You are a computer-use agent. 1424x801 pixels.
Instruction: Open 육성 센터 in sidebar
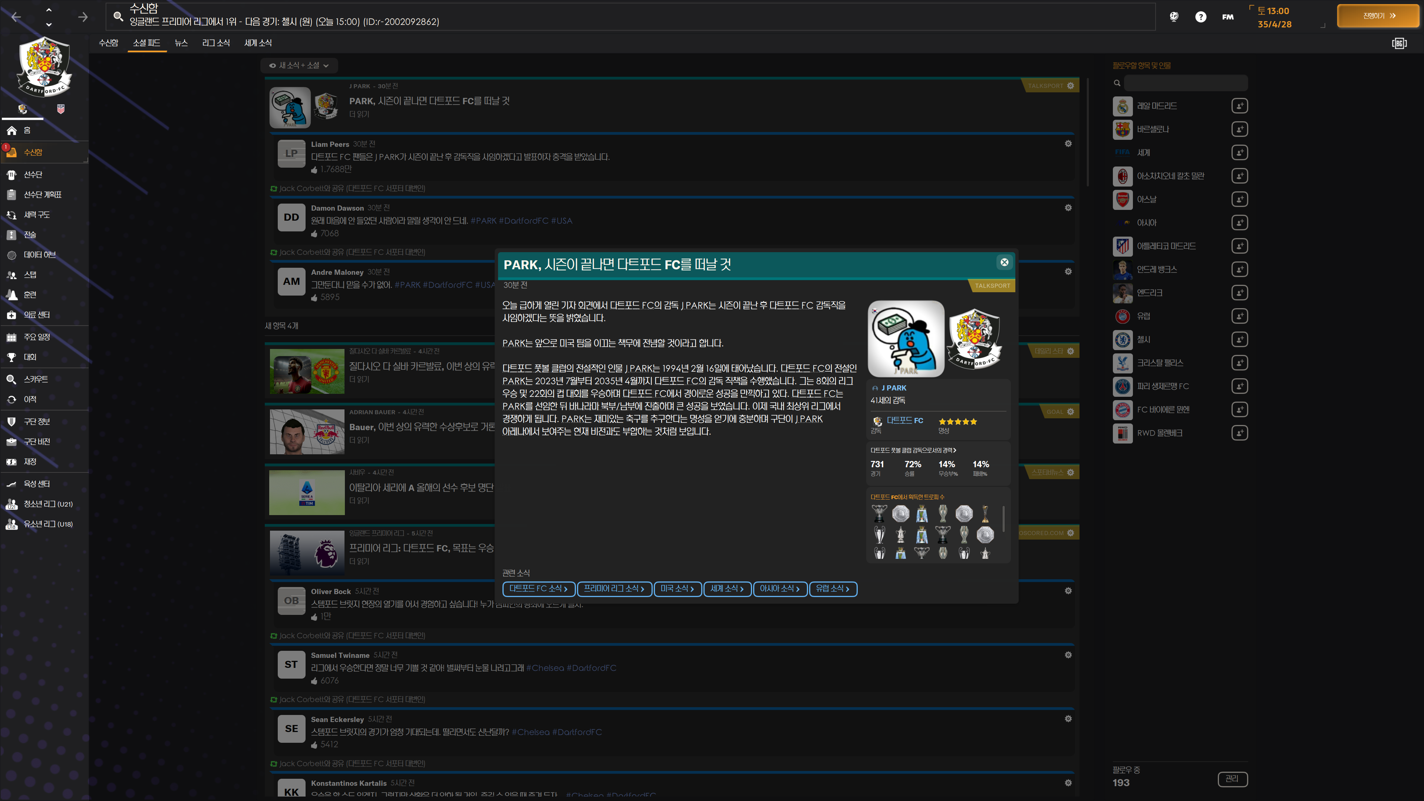pos(44,484)
